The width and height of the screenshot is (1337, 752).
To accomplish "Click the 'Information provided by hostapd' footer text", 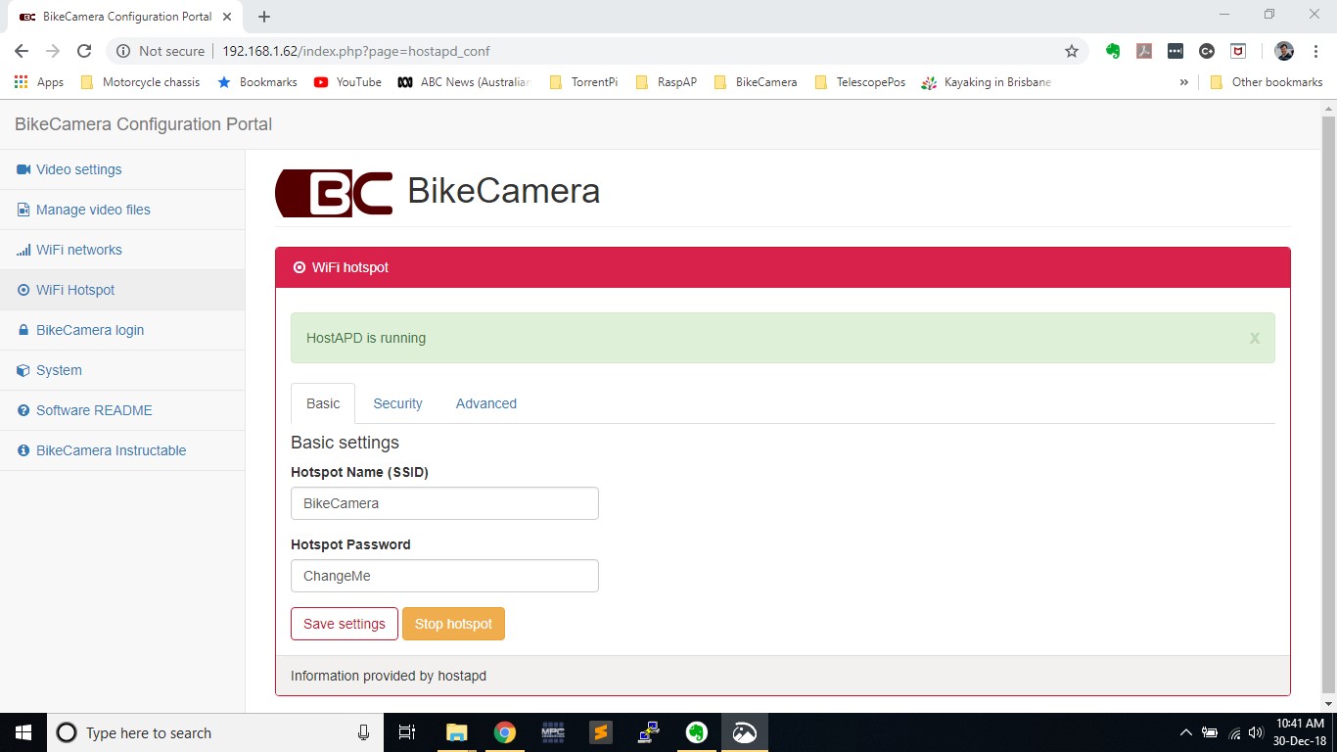I will click(x=389, y=676).
